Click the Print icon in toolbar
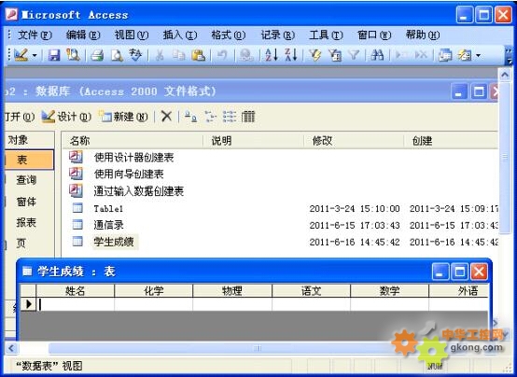This screenshot has width=517, height=377. point(97,55)
